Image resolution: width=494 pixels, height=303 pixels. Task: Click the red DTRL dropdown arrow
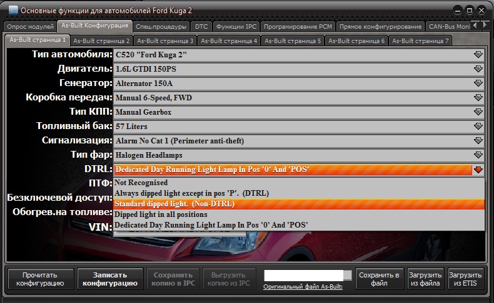tap(478, 170)
